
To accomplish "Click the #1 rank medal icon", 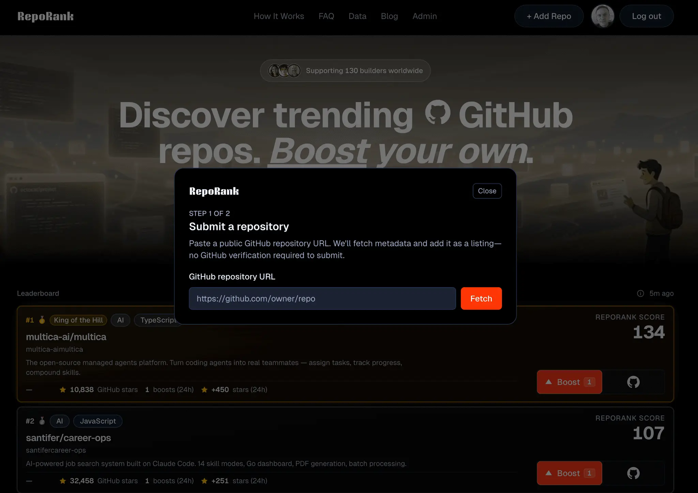I will tap(42, 320).
